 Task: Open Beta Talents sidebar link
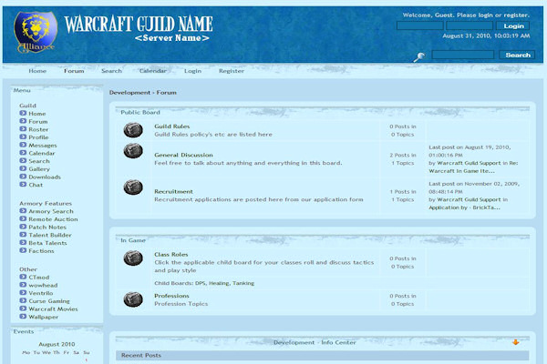(47, 243)
